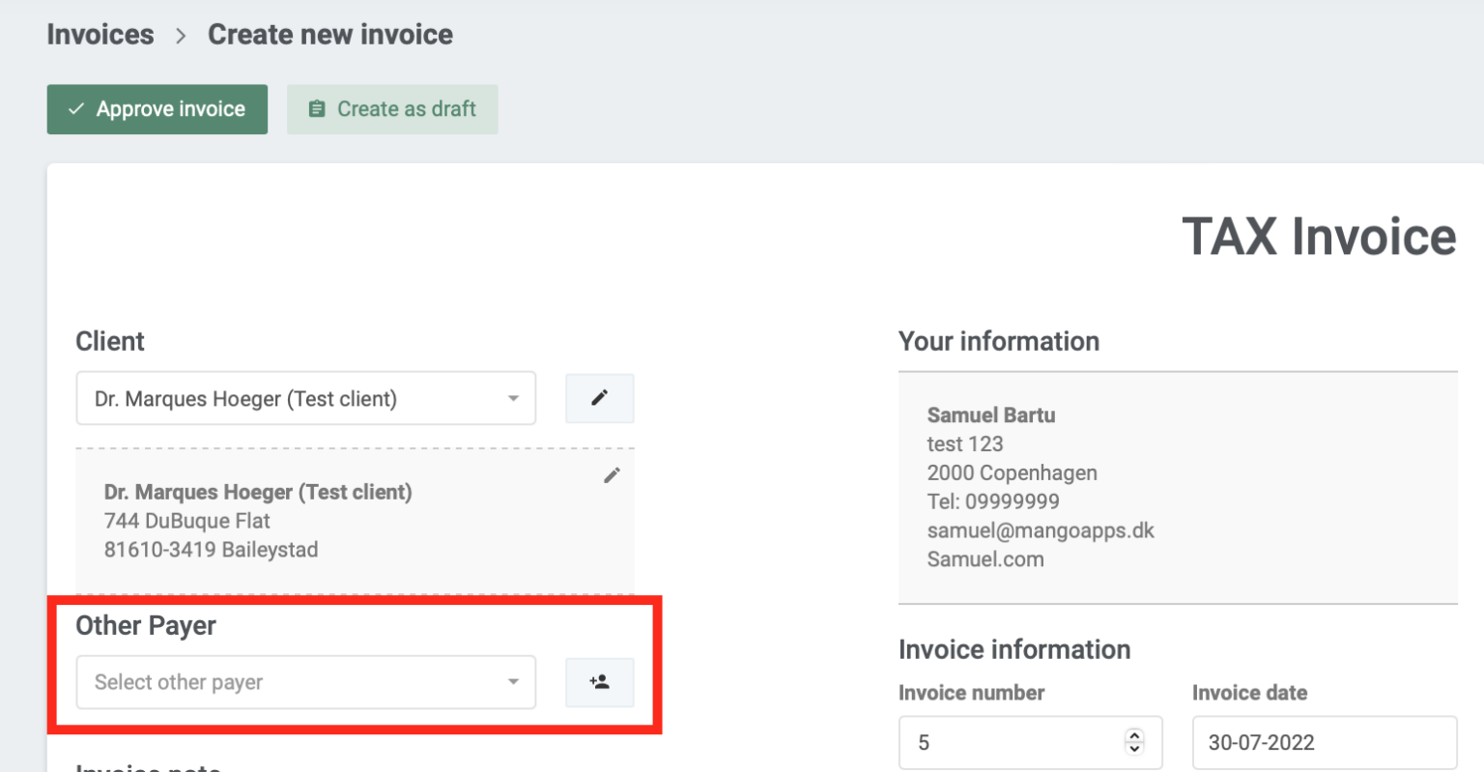Click the add payer icon beside Other Payer
Screen dimensions: 1484x772
599,681
